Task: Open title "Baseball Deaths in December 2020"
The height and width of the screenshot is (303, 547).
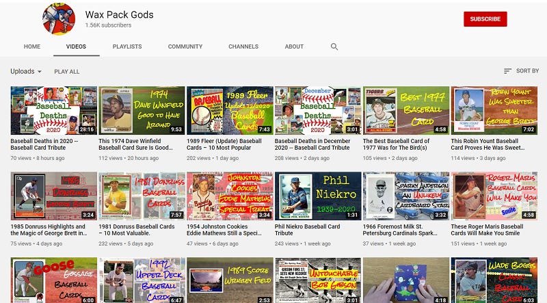Action: point(312,144)
